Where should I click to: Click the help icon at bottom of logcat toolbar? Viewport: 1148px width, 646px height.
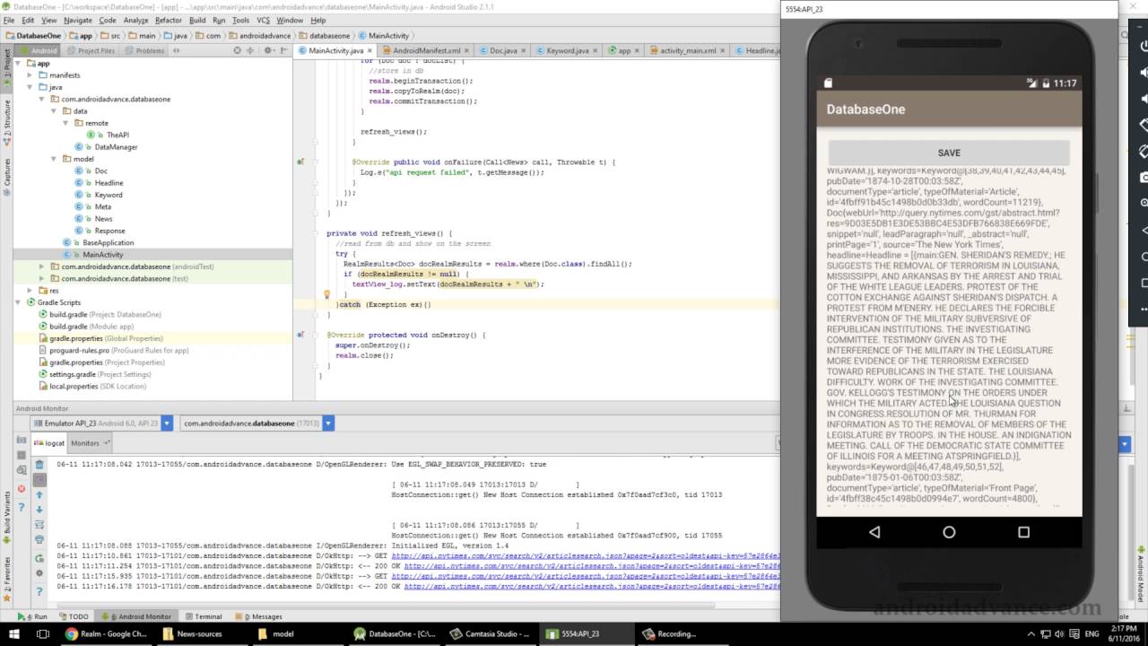coord(39,590)
